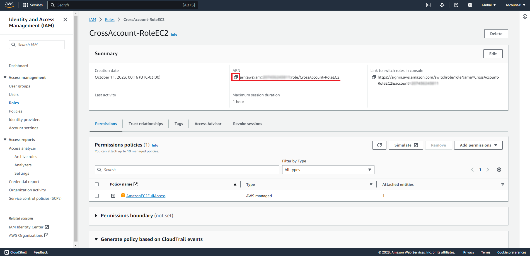The width and height of the screenshot is (530, 256).
Task: Click the Roles breadcrumb link
Action: (x=110, y=19)
